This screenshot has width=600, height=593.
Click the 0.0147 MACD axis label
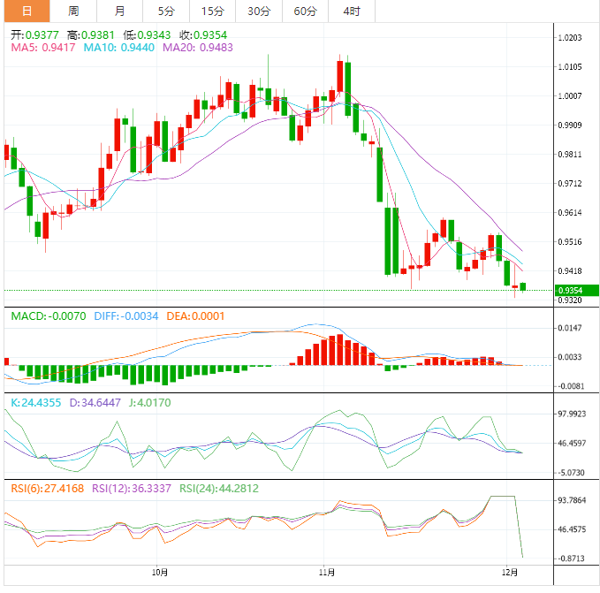(570, 328)
